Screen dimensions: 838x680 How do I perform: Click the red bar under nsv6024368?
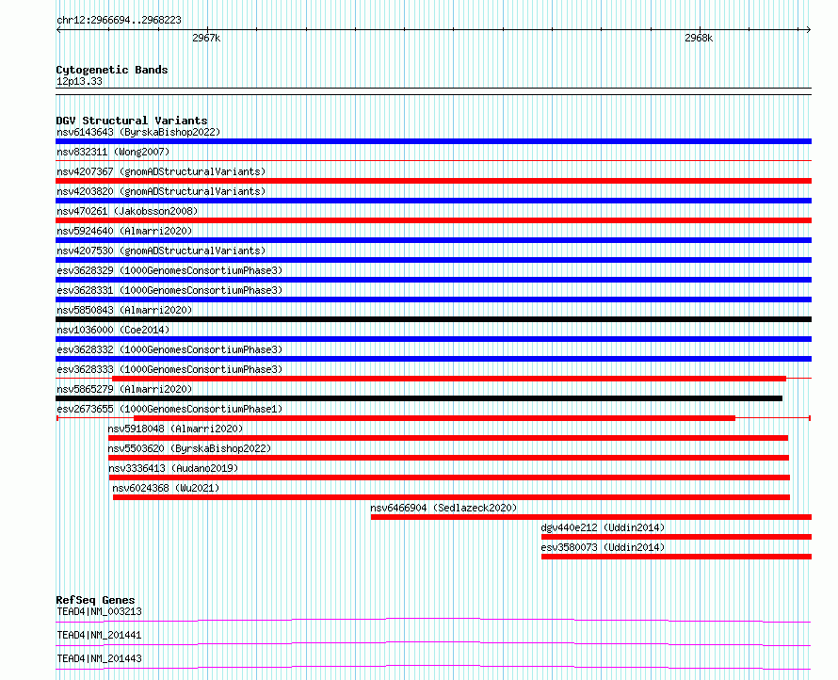pos(452,497)
